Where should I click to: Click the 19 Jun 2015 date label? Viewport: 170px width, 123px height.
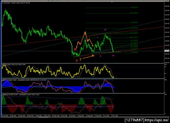tap(64, 116)
